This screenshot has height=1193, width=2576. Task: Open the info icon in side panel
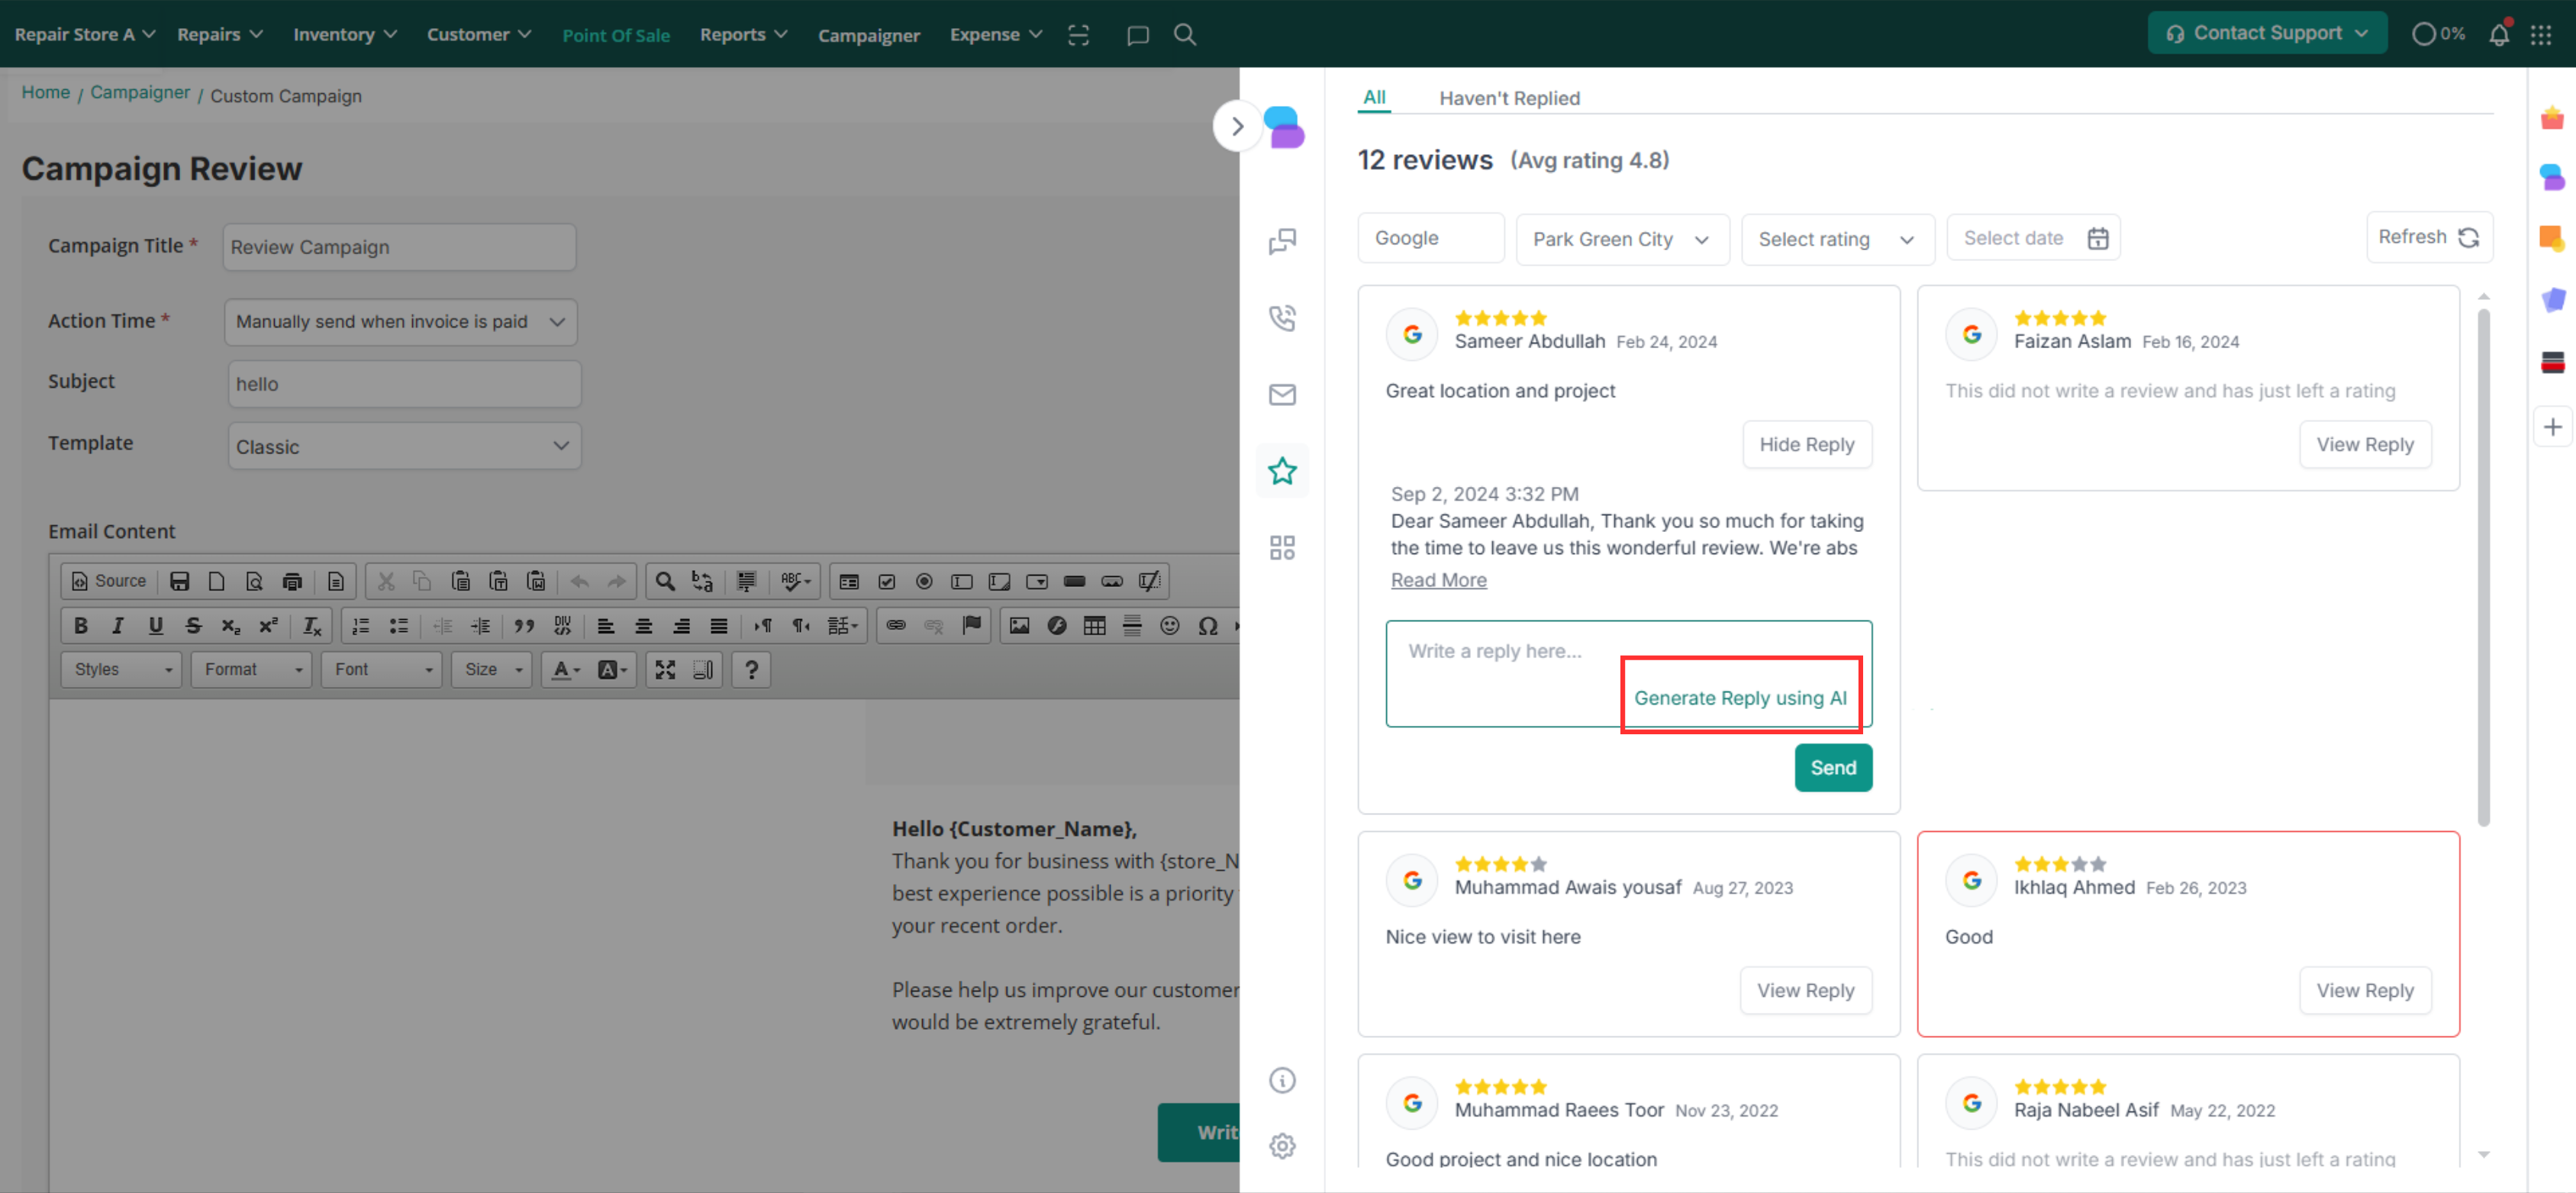(x=1282, y=1081)
